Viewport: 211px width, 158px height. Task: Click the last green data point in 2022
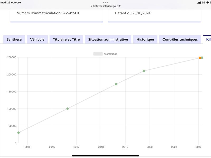tap(202, 58)
